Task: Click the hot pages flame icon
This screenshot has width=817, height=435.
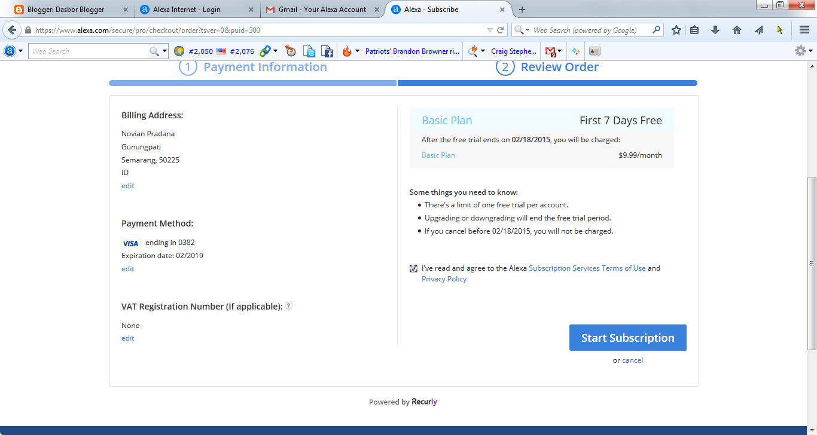Action: 347,51
